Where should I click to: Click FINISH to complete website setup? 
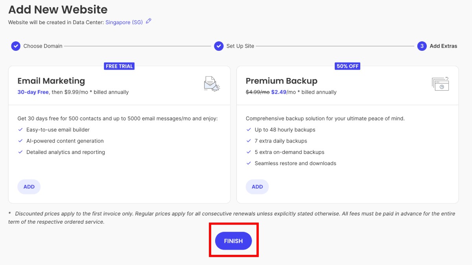tap(233, 241)
